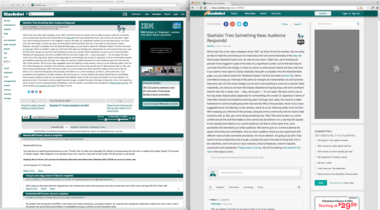380x210 pixels.
Task: Select 'I don't have any old cellphones' option
Action: 316,168
